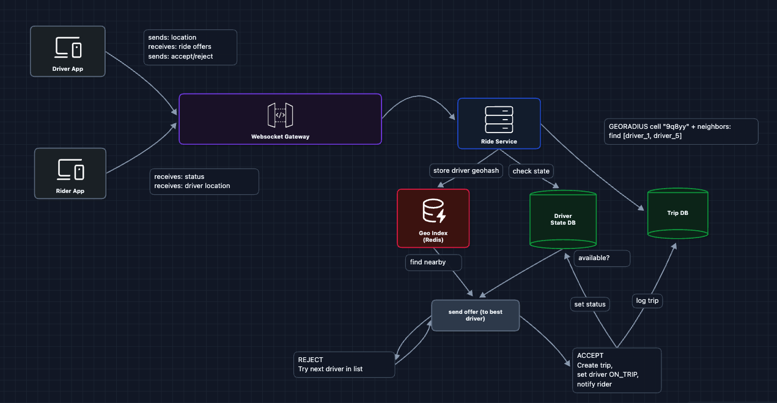Click the Rider App device icon

70,169
